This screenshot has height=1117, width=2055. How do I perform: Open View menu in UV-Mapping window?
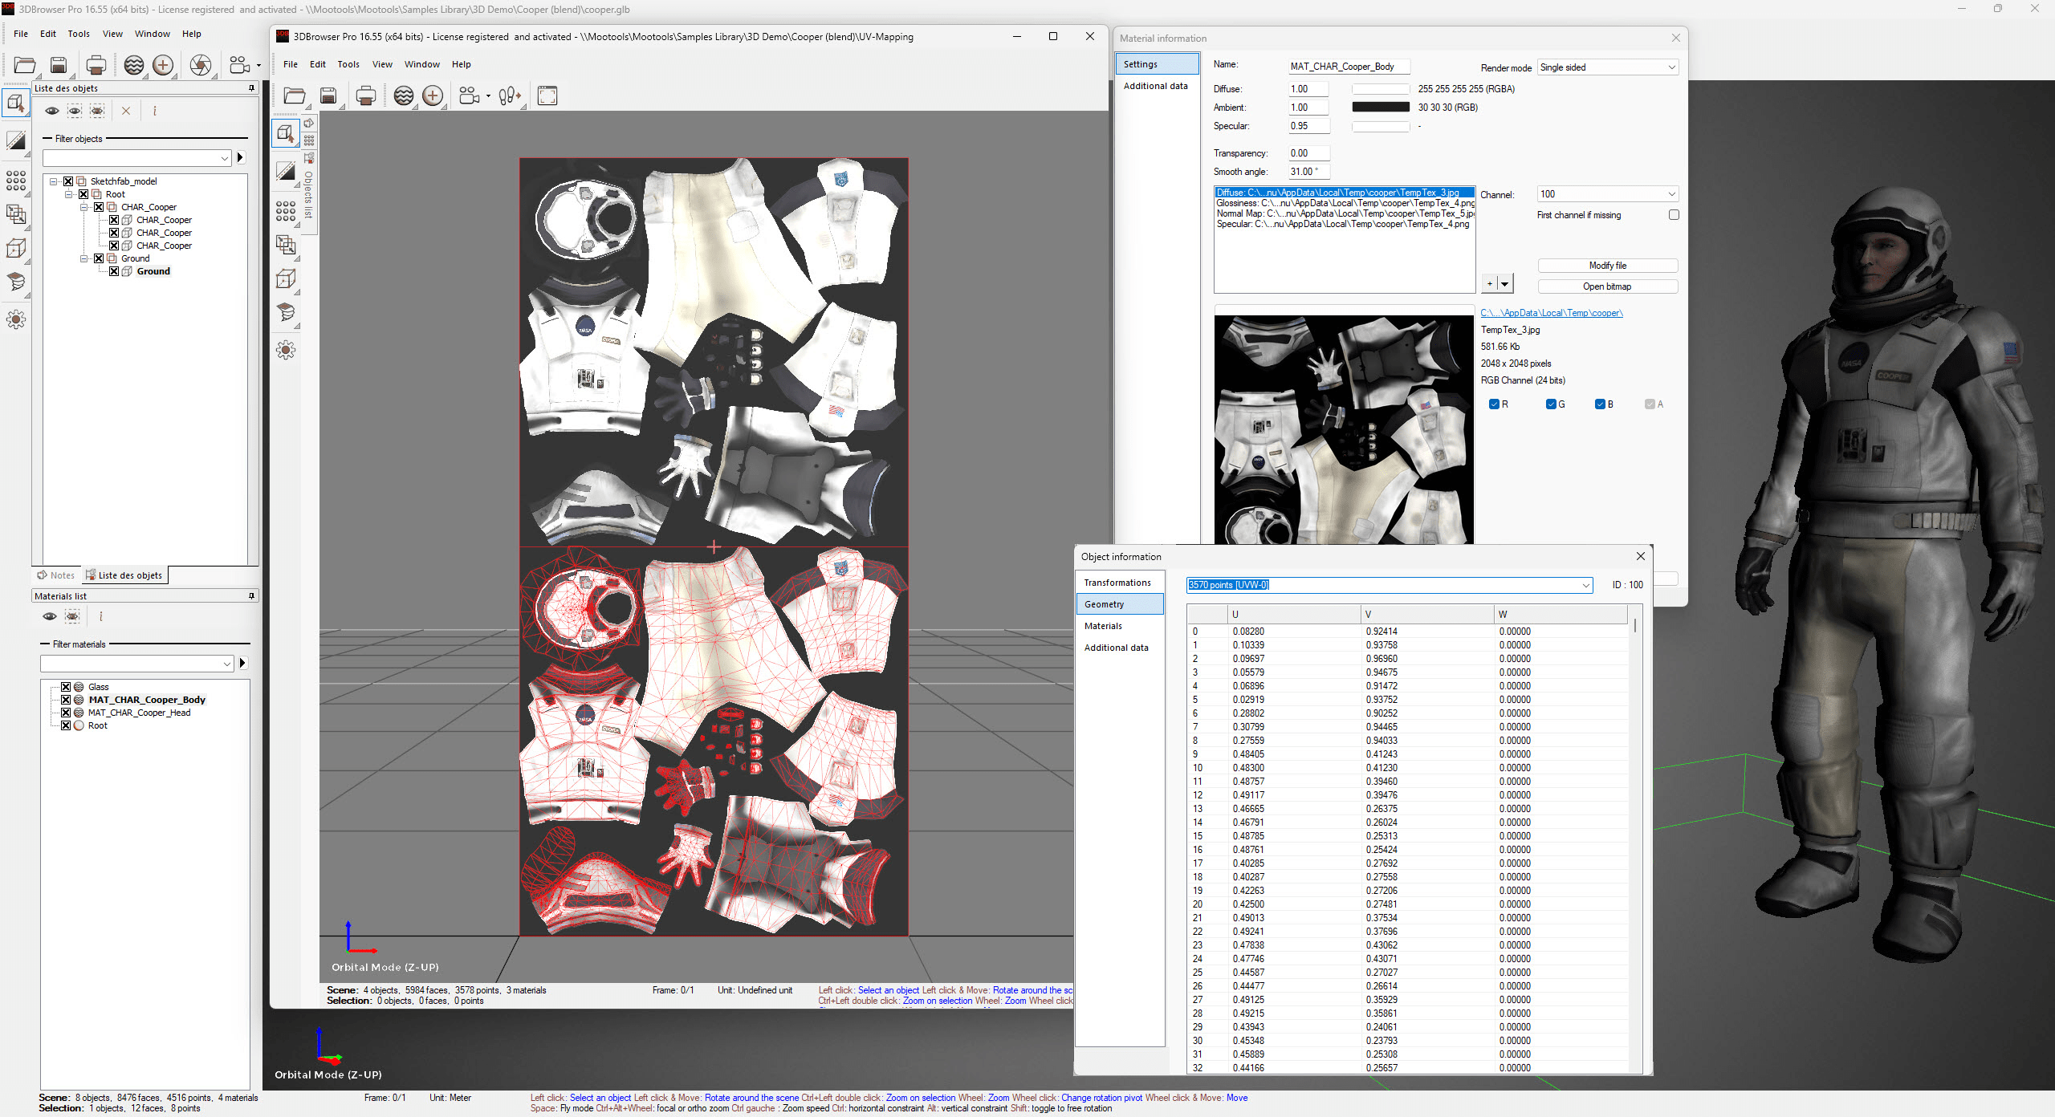coord(382,64)
